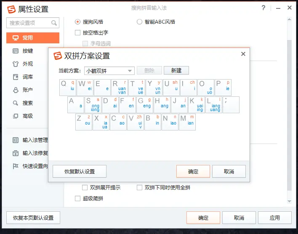Click the flag icon next to 快速设置向导
Screen dimensions: 298x234
click(16, 166)
